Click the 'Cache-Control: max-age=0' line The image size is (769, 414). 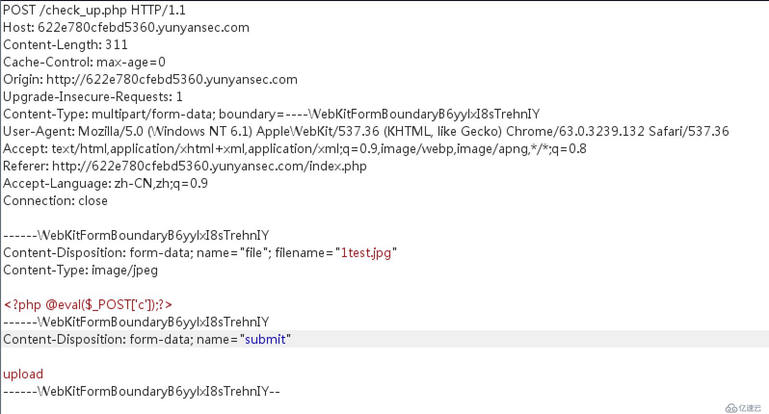(84, 62)
